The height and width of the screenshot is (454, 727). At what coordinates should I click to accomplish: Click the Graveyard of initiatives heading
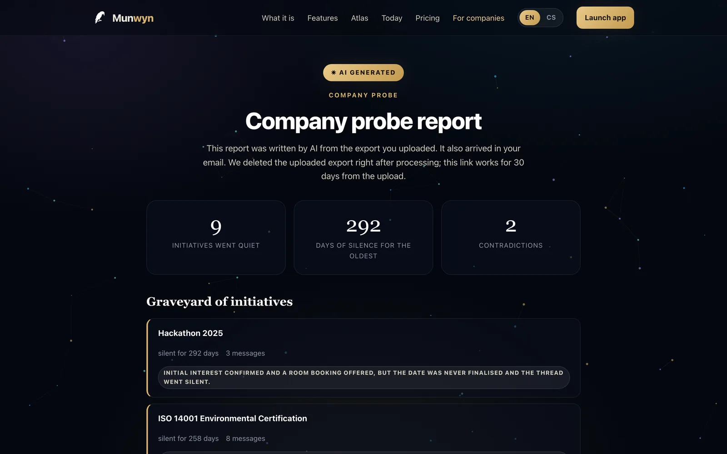tap(219, 301)
